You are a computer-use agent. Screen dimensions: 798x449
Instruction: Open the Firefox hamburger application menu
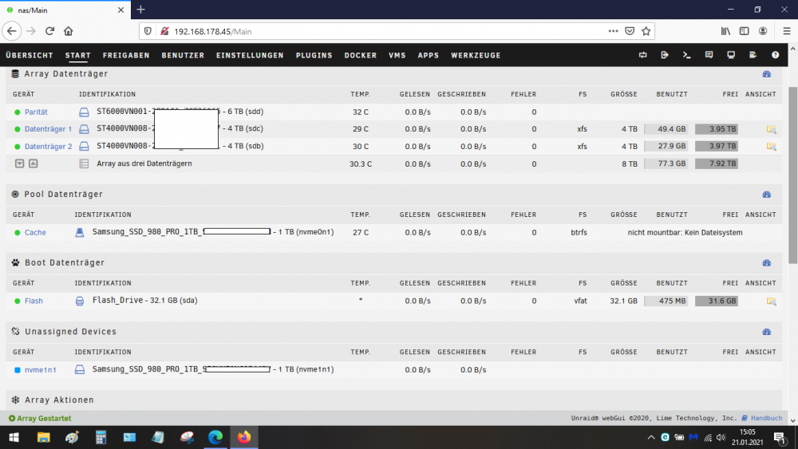coord(786,31)
